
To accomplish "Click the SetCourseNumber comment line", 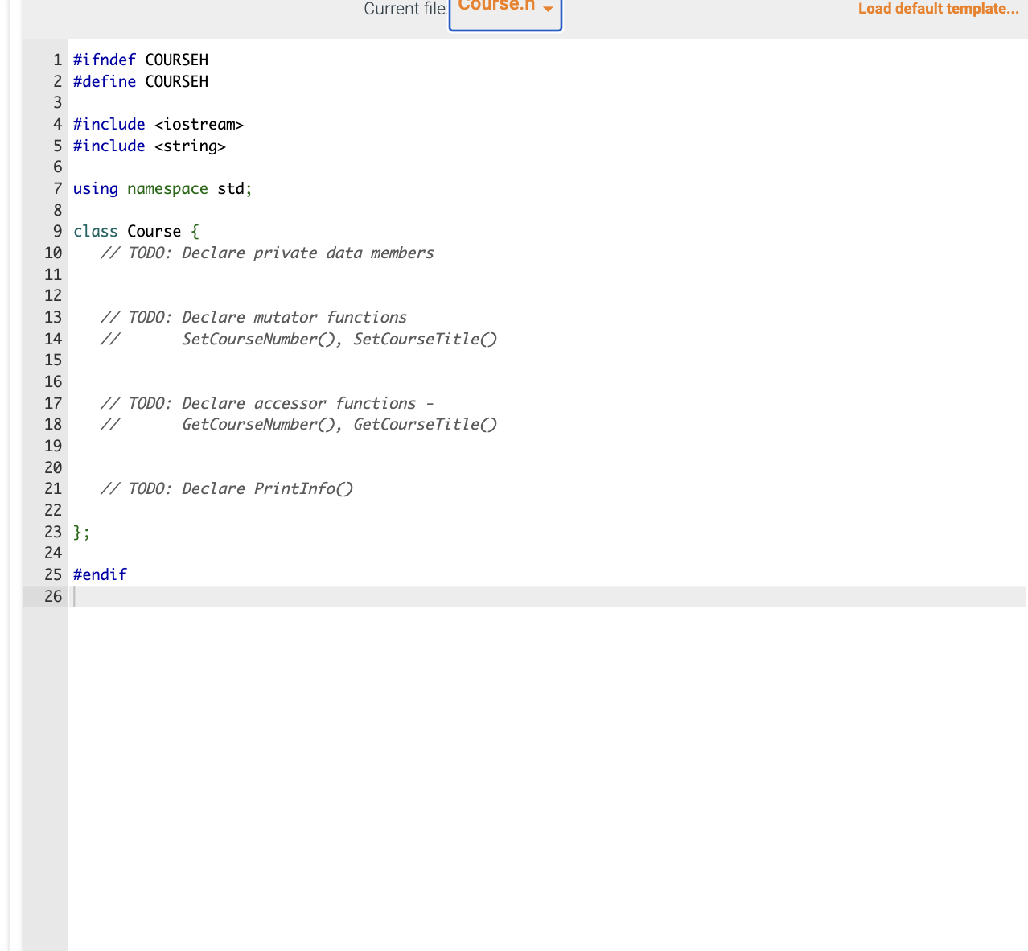I will pos(298,339).
